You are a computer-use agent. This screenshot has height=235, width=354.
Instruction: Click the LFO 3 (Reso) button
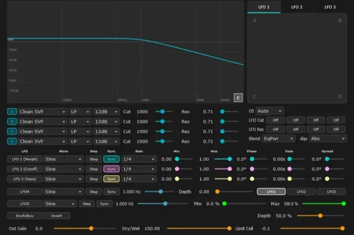point(25,179)
